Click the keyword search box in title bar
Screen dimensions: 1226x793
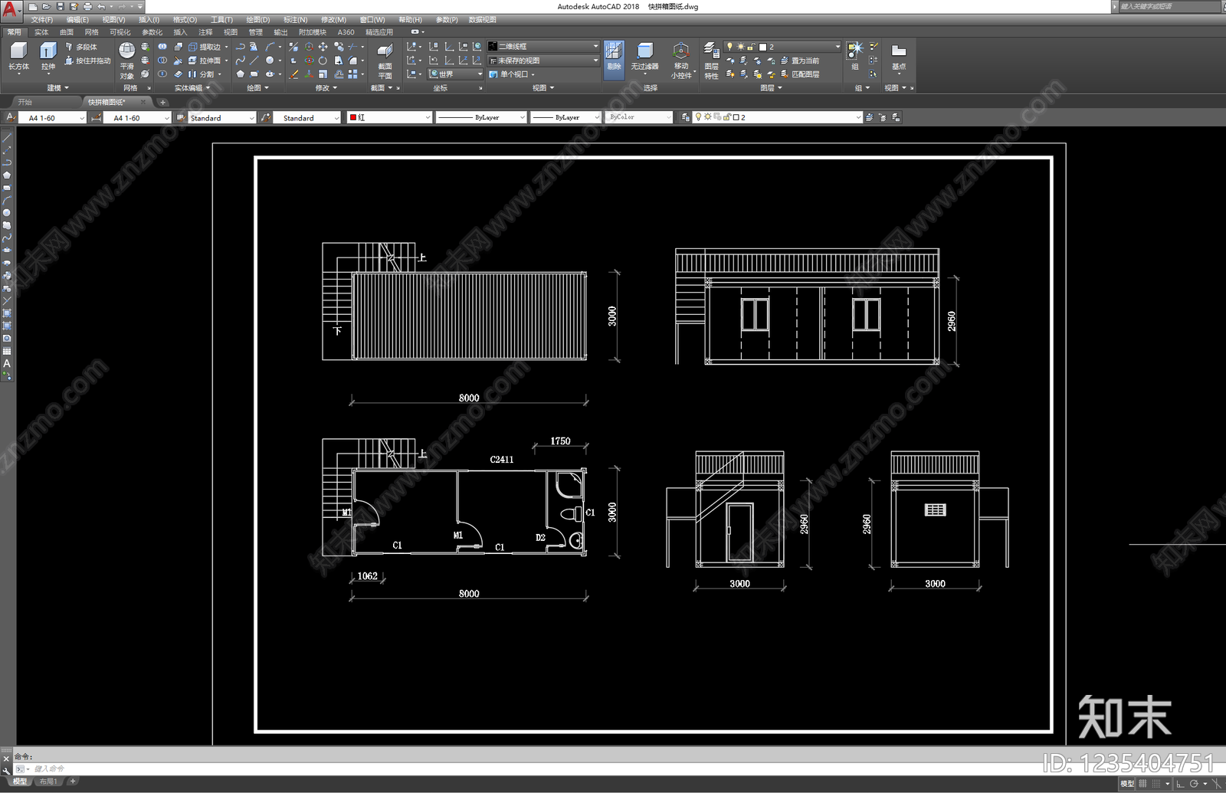(1169, 6)
